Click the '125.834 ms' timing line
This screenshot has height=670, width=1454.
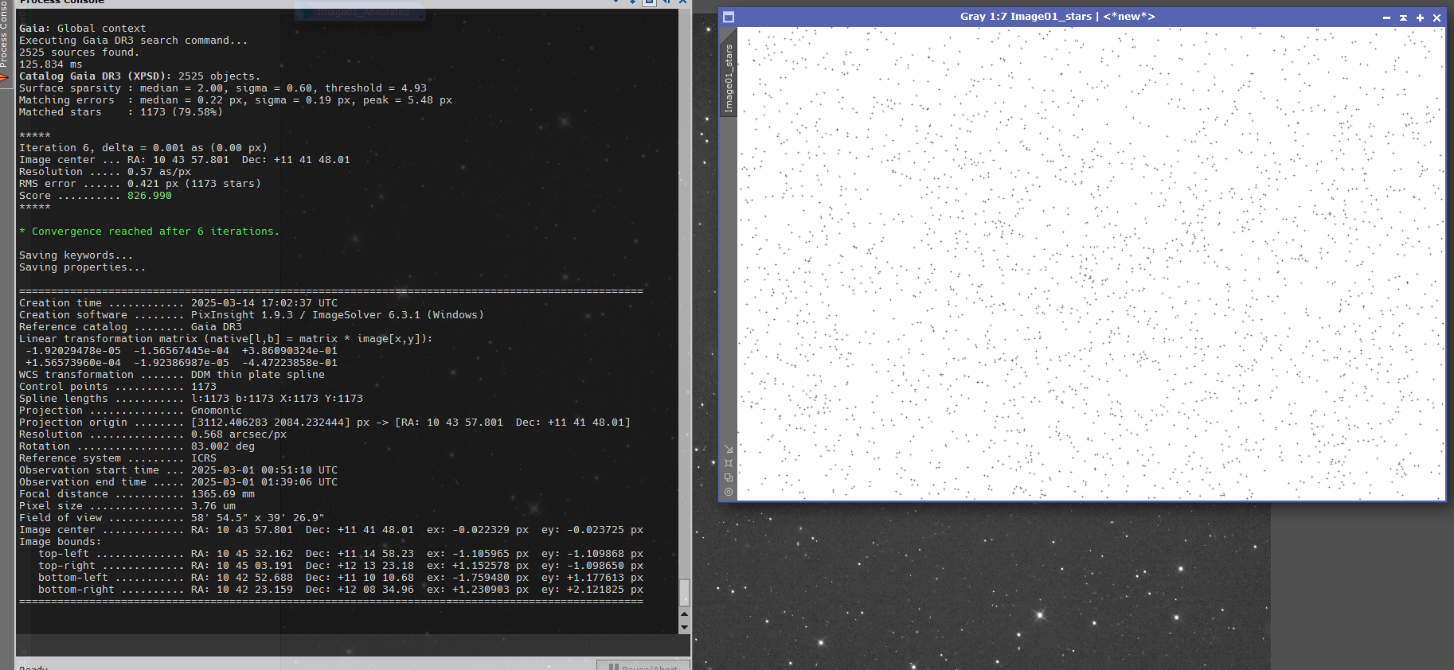point(50,64)
